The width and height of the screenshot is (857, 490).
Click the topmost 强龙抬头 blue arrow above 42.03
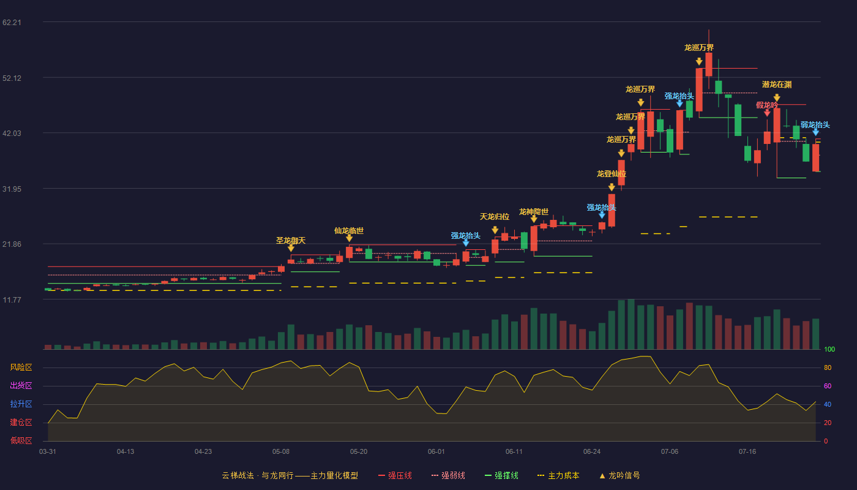(679, 104)
